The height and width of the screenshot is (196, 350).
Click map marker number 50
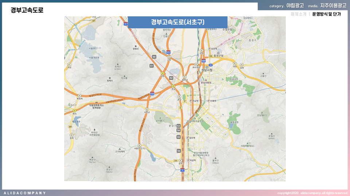[154, 57]
